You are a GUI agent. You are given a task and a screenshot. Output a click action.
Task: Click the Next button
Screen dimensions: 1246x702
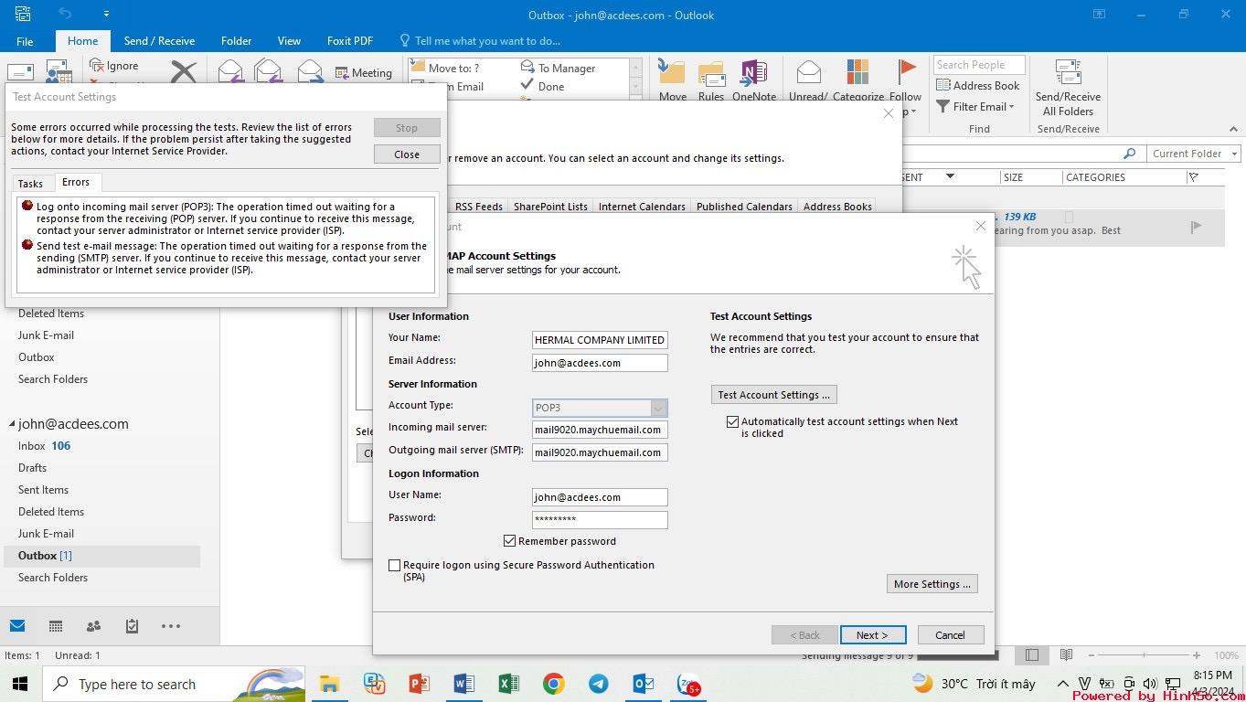[x=872, y=635]
